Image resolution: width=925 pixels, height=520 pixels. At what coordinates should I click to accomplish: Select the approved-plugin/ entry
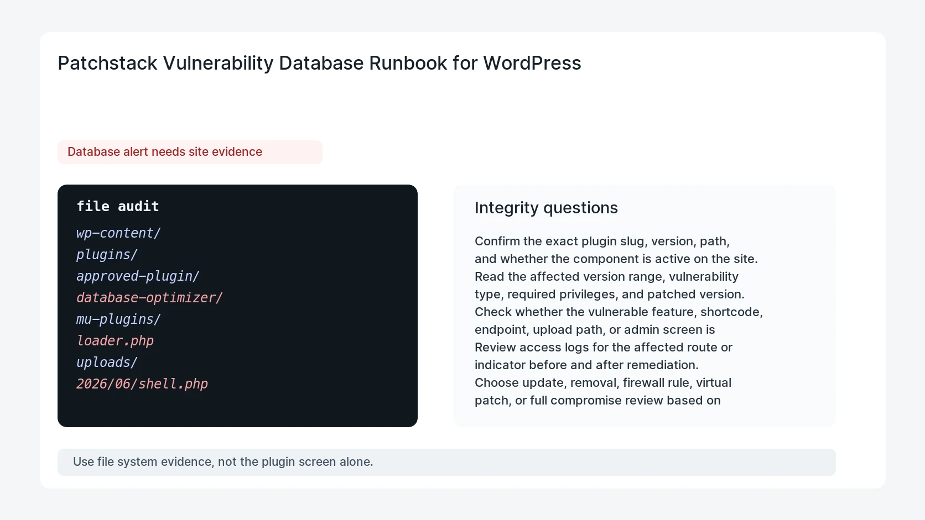138,276
